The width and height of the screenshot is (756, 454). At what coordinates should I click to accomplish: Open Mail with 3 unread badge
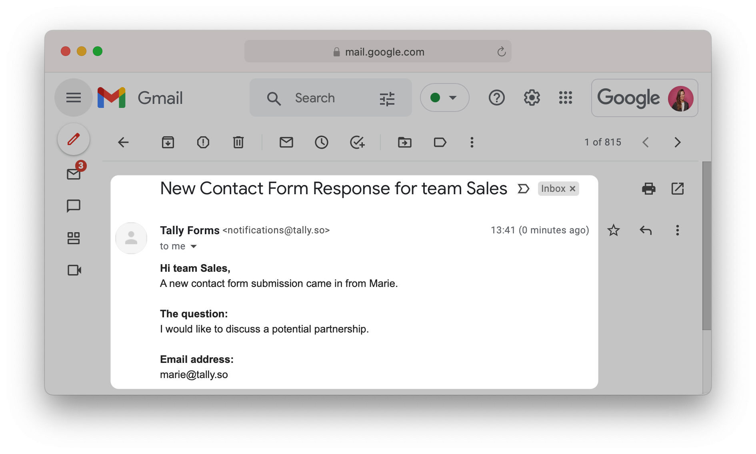click(x=74, y=174)
